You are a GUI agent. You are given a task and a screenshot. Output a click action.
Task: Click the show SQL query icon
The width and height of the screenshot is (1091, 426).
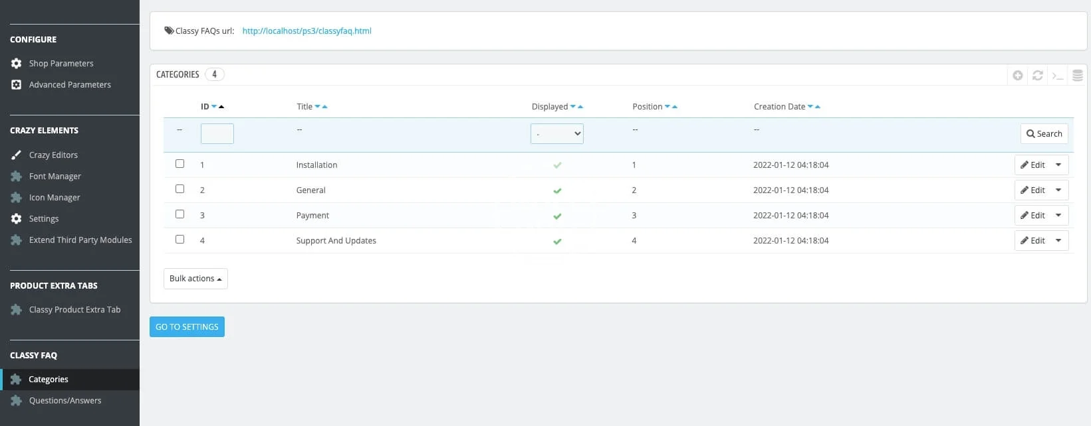click(x=1057, y=75)
